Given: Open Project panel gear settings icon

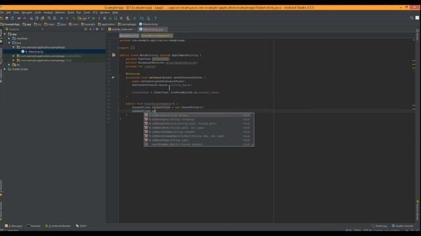Looking at the screenshot, I should 97,29.
